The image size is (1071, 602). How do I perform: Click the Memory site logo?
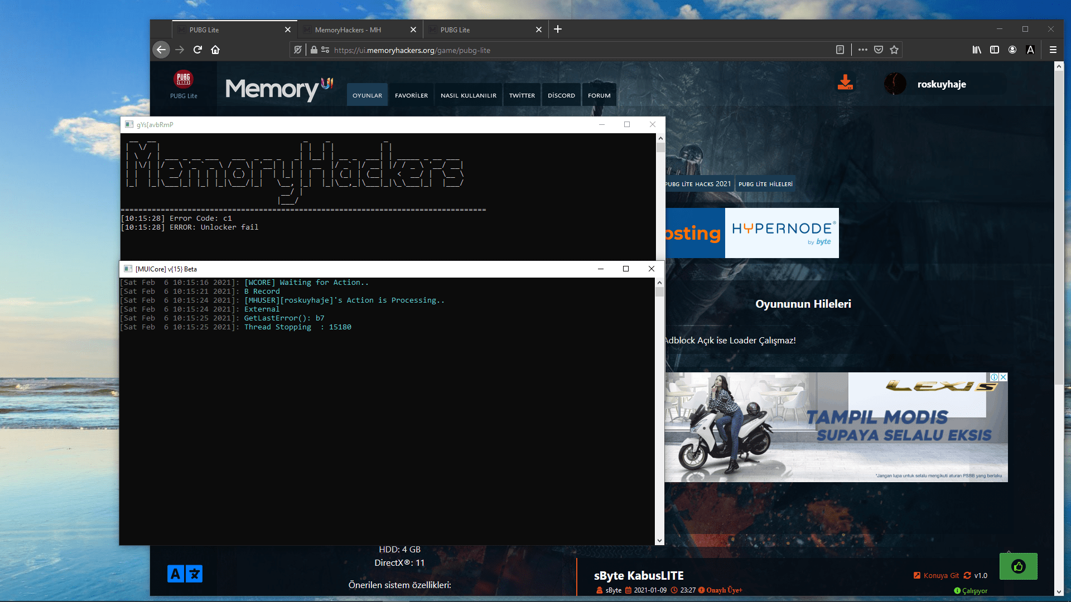click(279, 89)
